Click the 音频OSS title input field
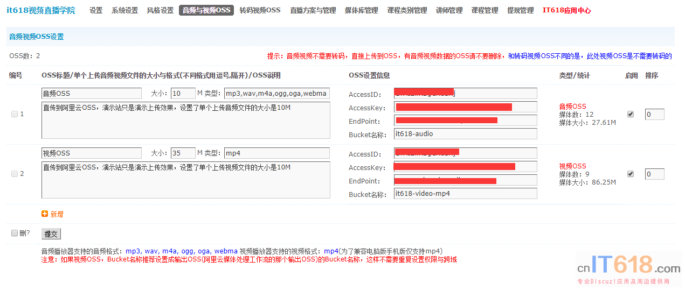 point(91,93)
